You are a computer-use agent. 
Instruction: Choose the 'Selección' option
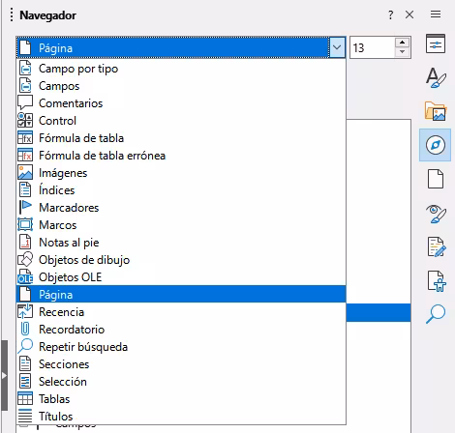(181, 382)
